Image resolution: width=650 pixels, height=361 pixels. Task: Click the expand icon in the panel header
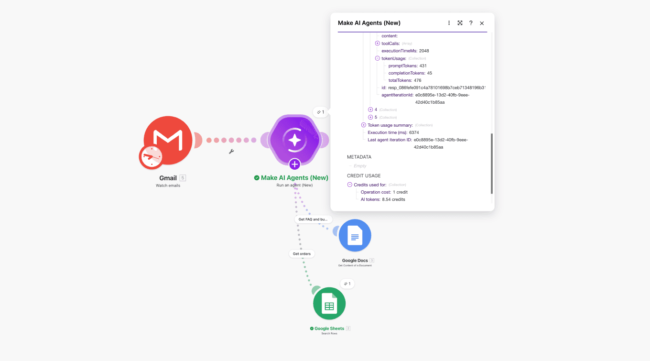click(460, 22)
